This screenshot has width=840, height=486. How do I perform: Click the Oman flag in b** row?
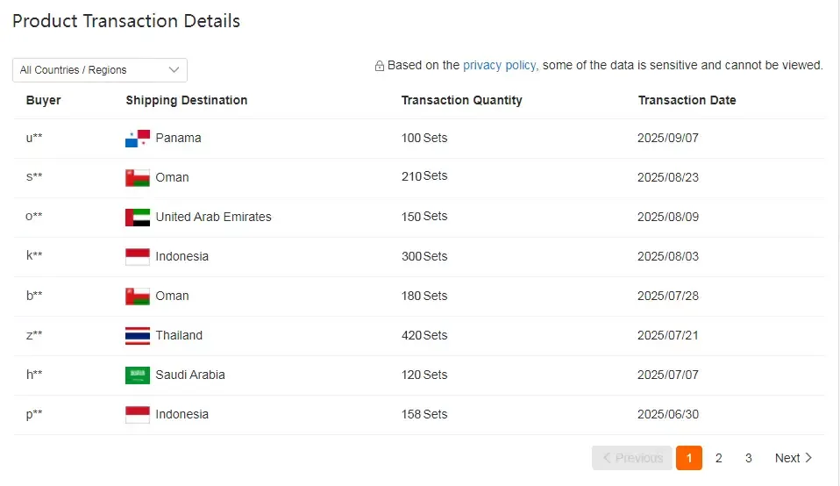[x=138, y=296]
